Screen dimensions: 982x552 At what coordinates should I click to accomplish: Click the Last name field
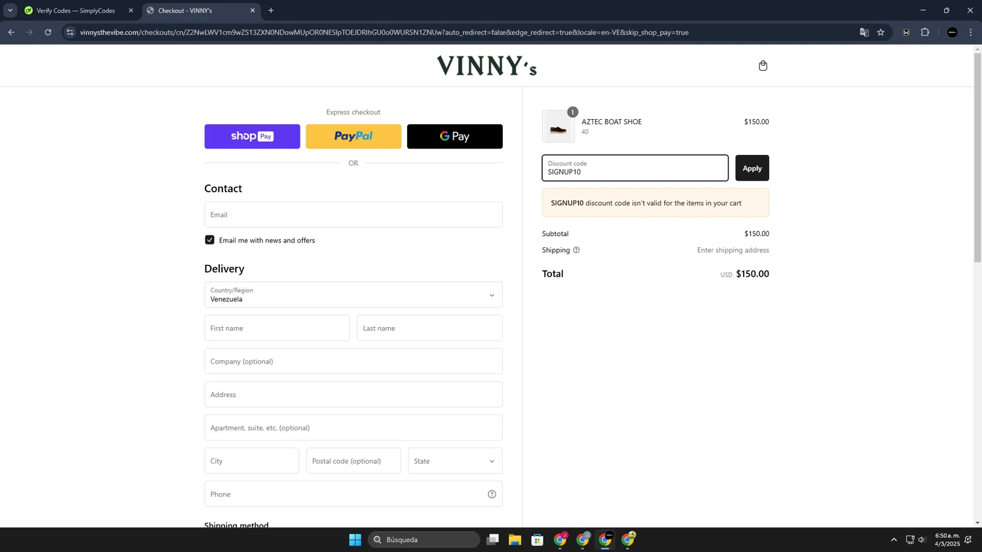point(429,328)
